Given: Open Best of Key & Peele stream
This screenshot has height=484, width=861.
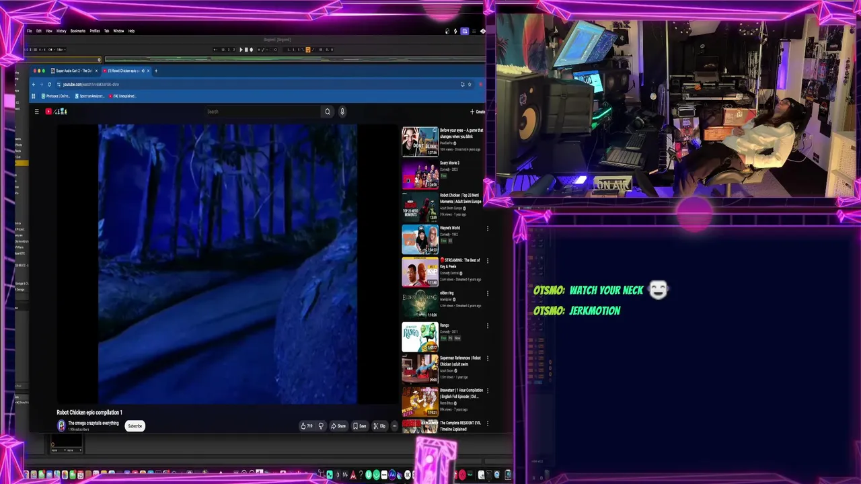Looking at the screenshot, I should tap(420, 272).
